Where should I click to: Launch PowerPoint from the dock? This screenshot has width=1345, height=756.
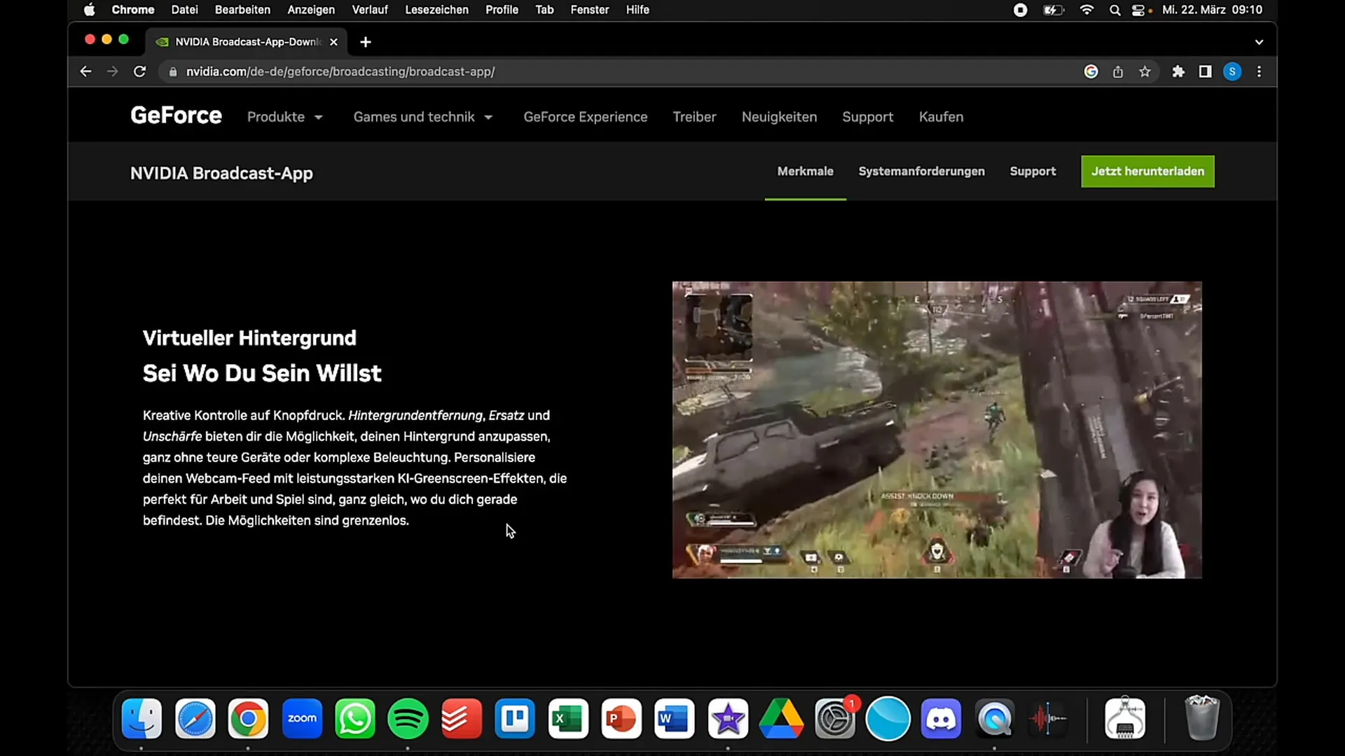click(x=623, y=719)
